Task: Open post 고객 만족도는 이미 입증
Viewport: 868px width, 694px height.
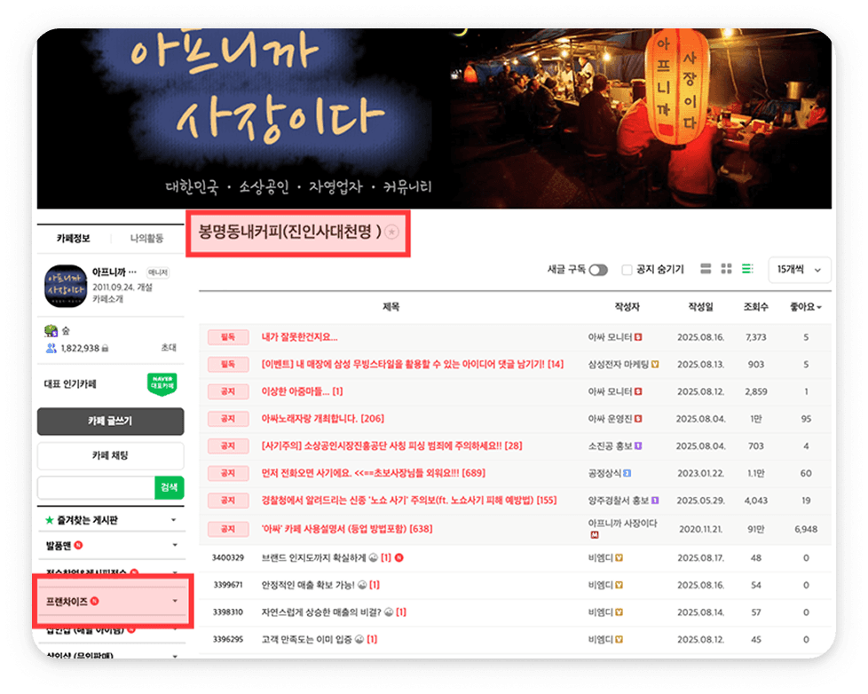Action: [307, 640]
